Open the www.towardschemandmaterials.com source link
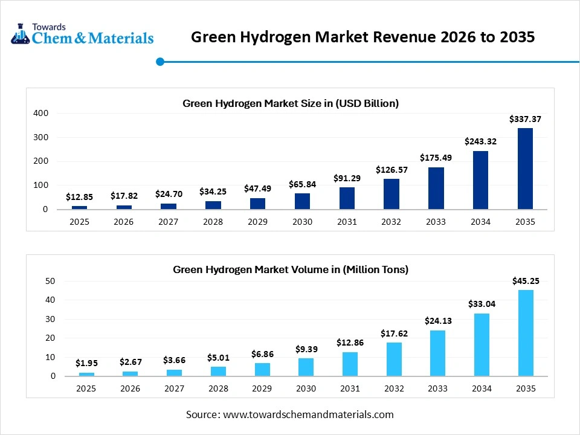 [308, 414]
